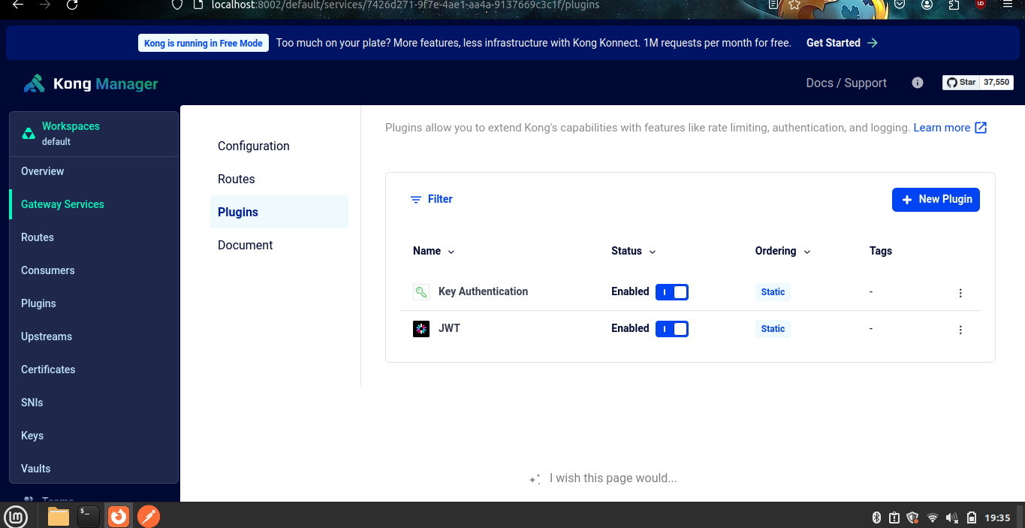Click the shield icon in address bar
Screen dimensions: 1025x528
(177, 5)
